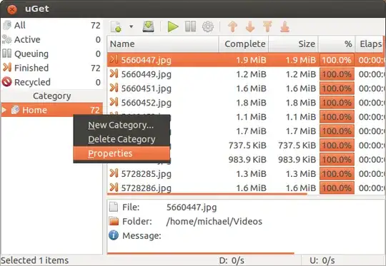Viewport: 386px width, 266px height.
Task: Choose Properties from context menu
Action: (122, 153)
